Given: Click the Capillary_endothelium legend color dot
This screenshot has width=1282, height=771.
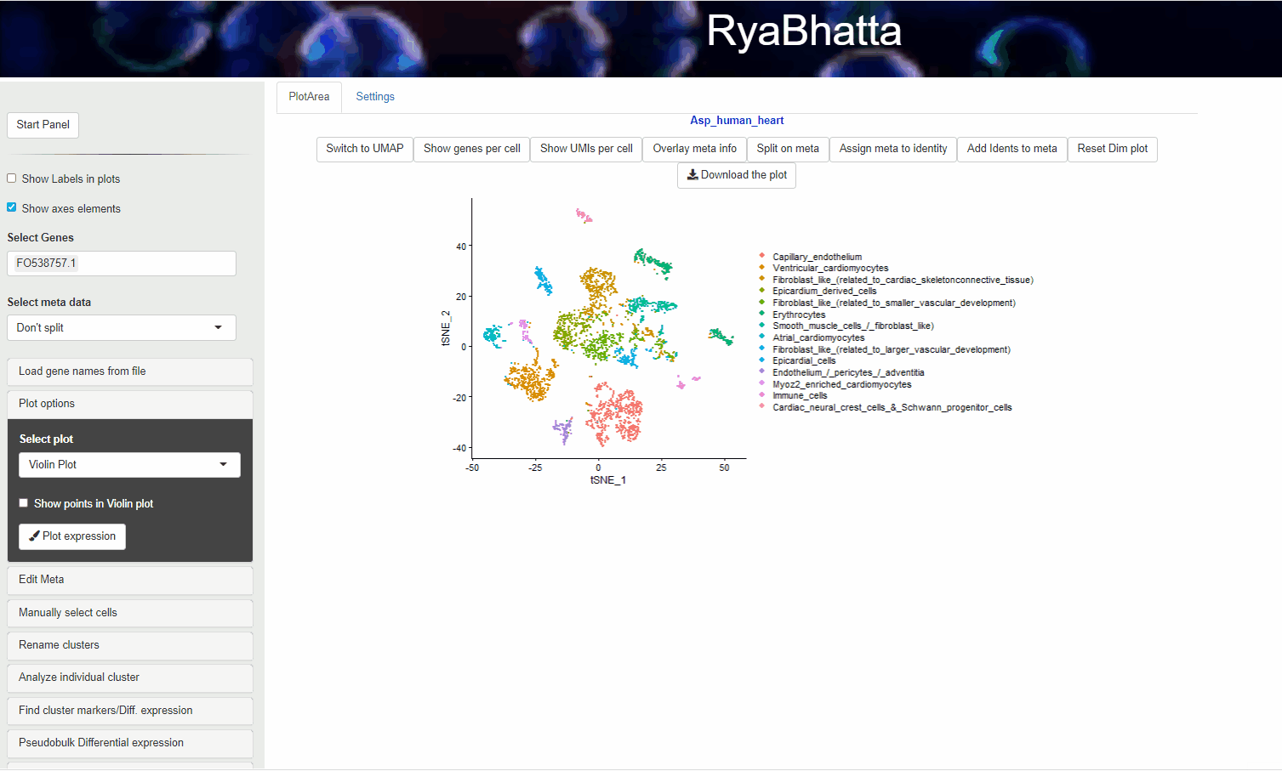Looking at the screenshot, I should 761,256.
